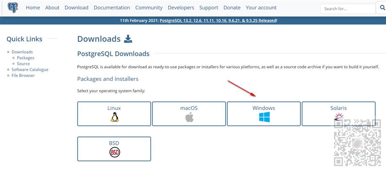Select the BSD operating system label
386x171 pixels.
pyautogui.click(x=114, y=143)
